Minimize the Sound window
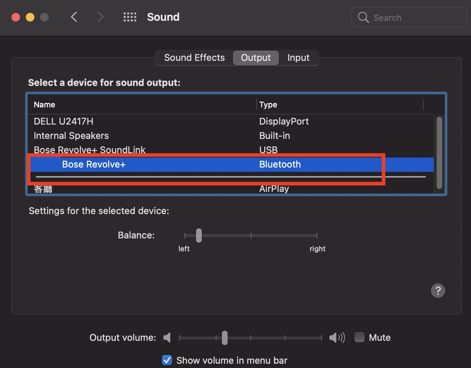Image resolution: width=471 pixels, height=368 pixels. (x=30, y=17)
